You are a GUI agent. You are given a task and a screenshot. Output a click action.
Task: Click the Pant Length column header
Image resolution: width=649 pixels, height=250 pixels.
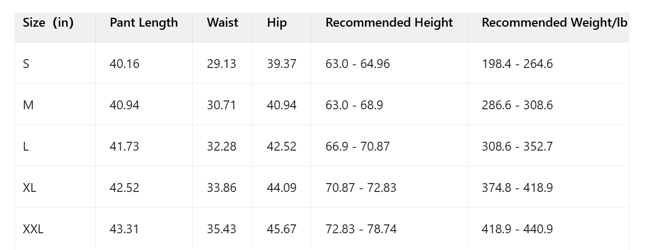coord(144,23)
